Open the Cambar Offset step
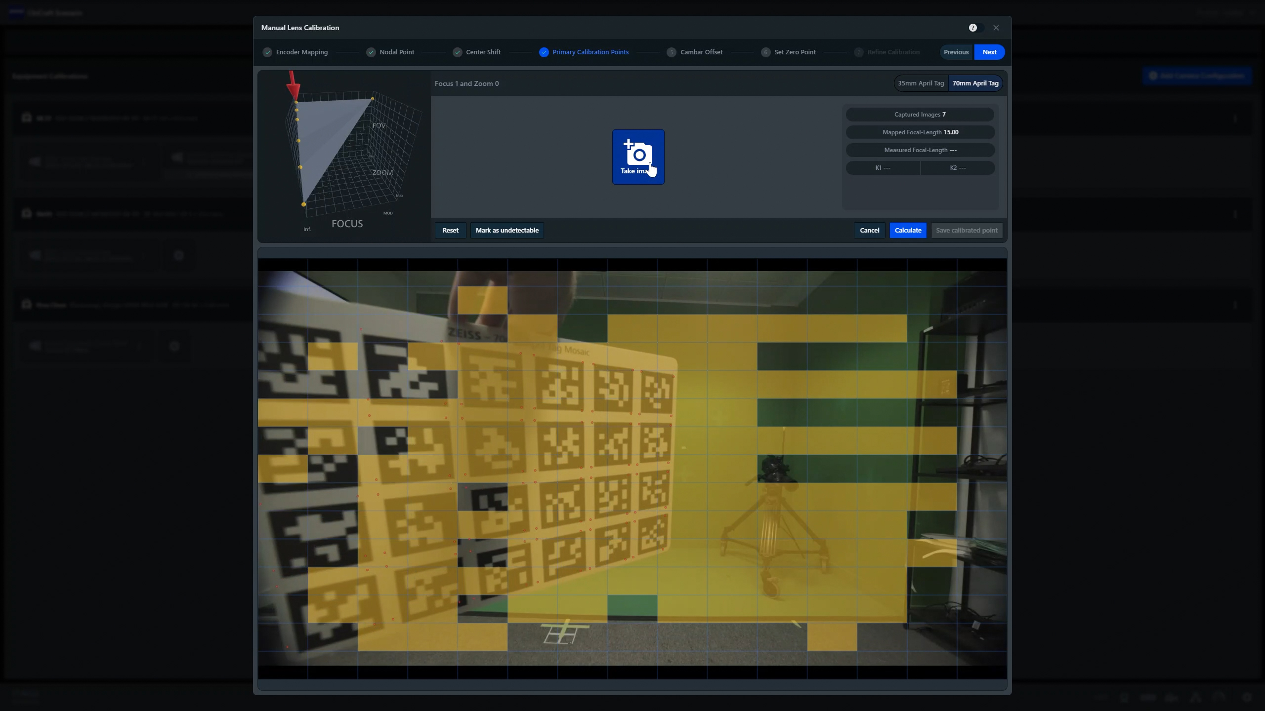The width and height of the screenshot is (1265, 711). (x=695, y=52)
